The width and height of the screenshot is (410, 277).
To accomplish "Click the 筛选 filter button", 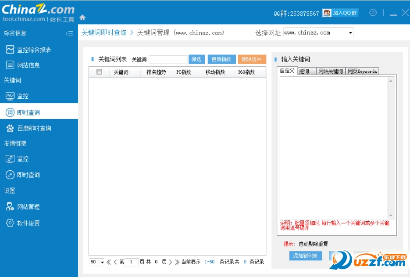I will tap(196, 59).
